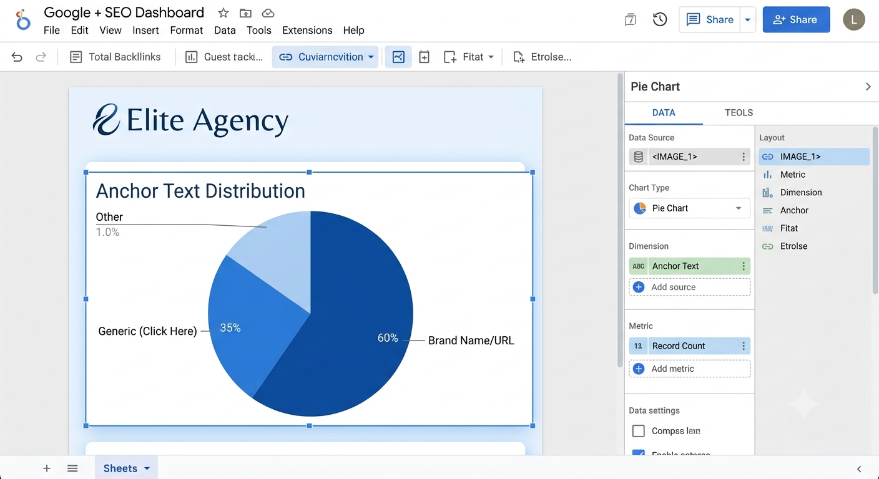Click Add metric button
Viewport: 879px width, 479px height.
(x=689, y=369)
